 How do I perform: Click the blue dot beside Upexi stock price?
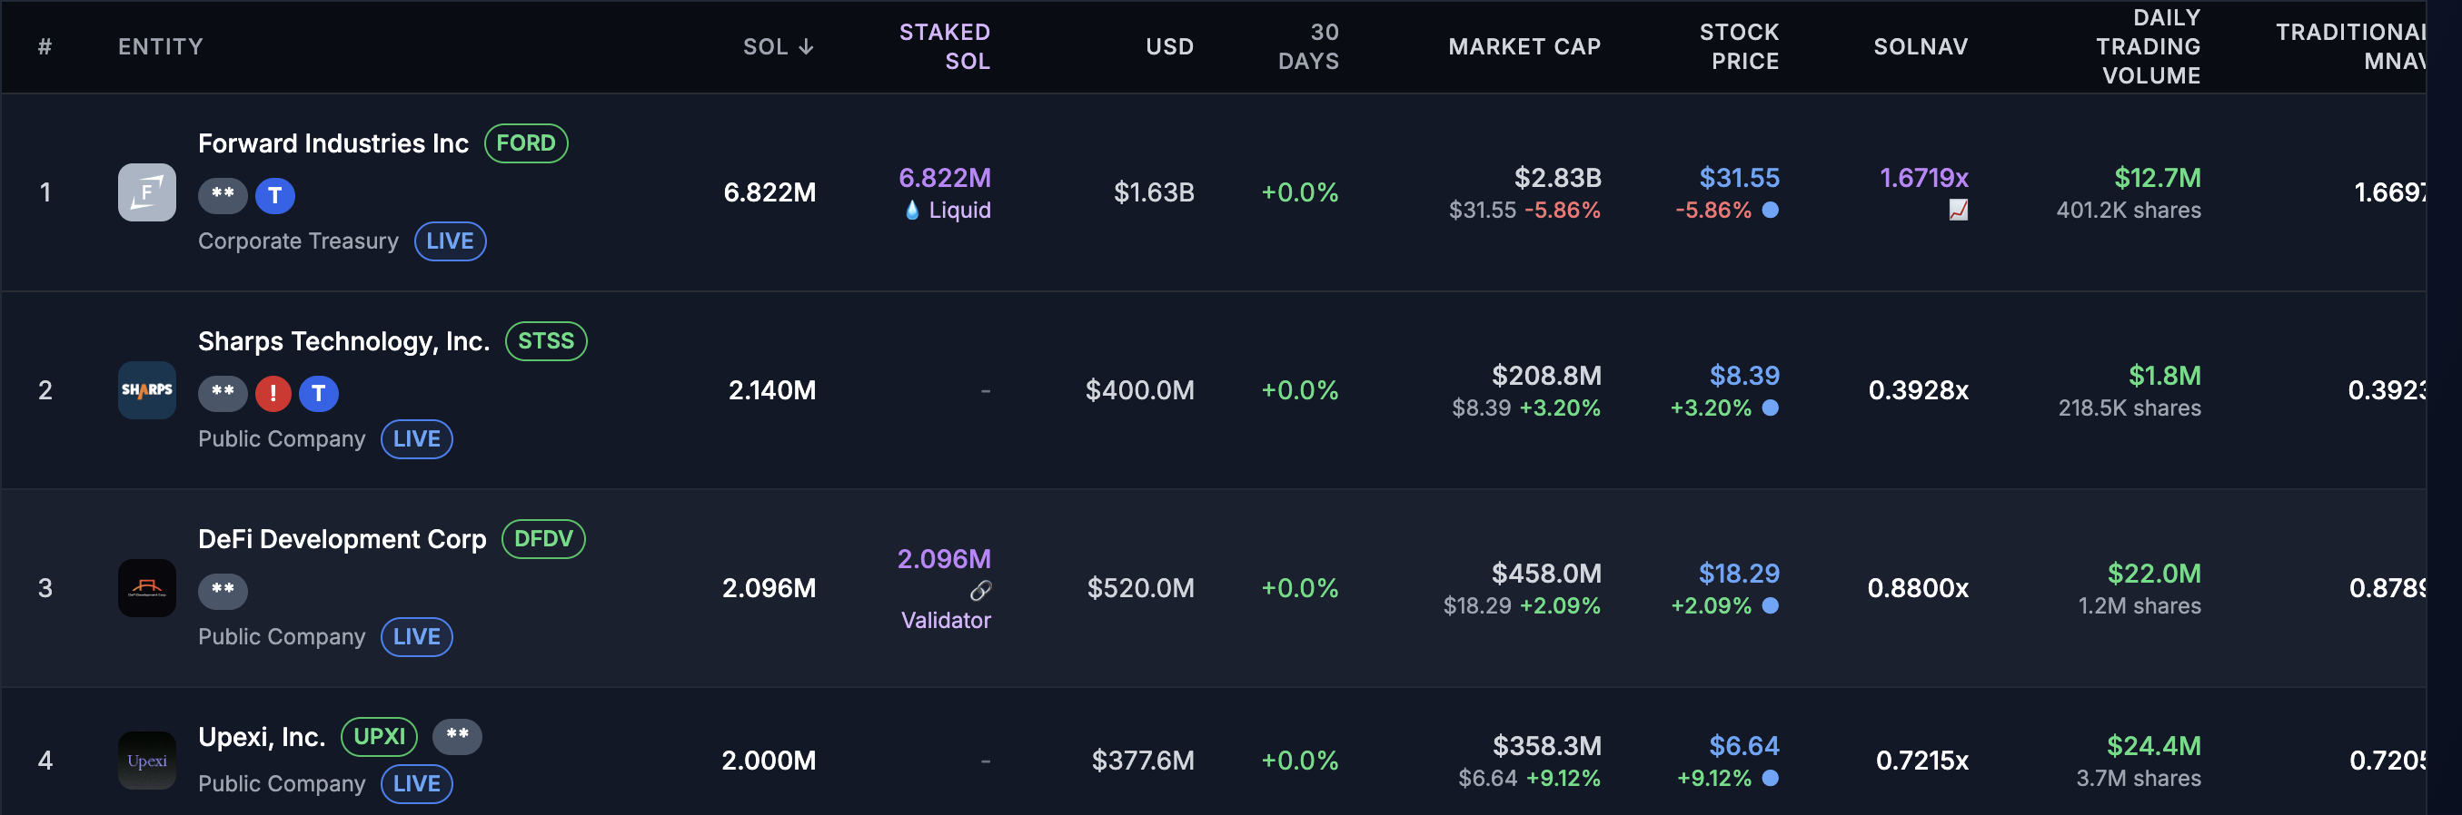click(1770, 778)
